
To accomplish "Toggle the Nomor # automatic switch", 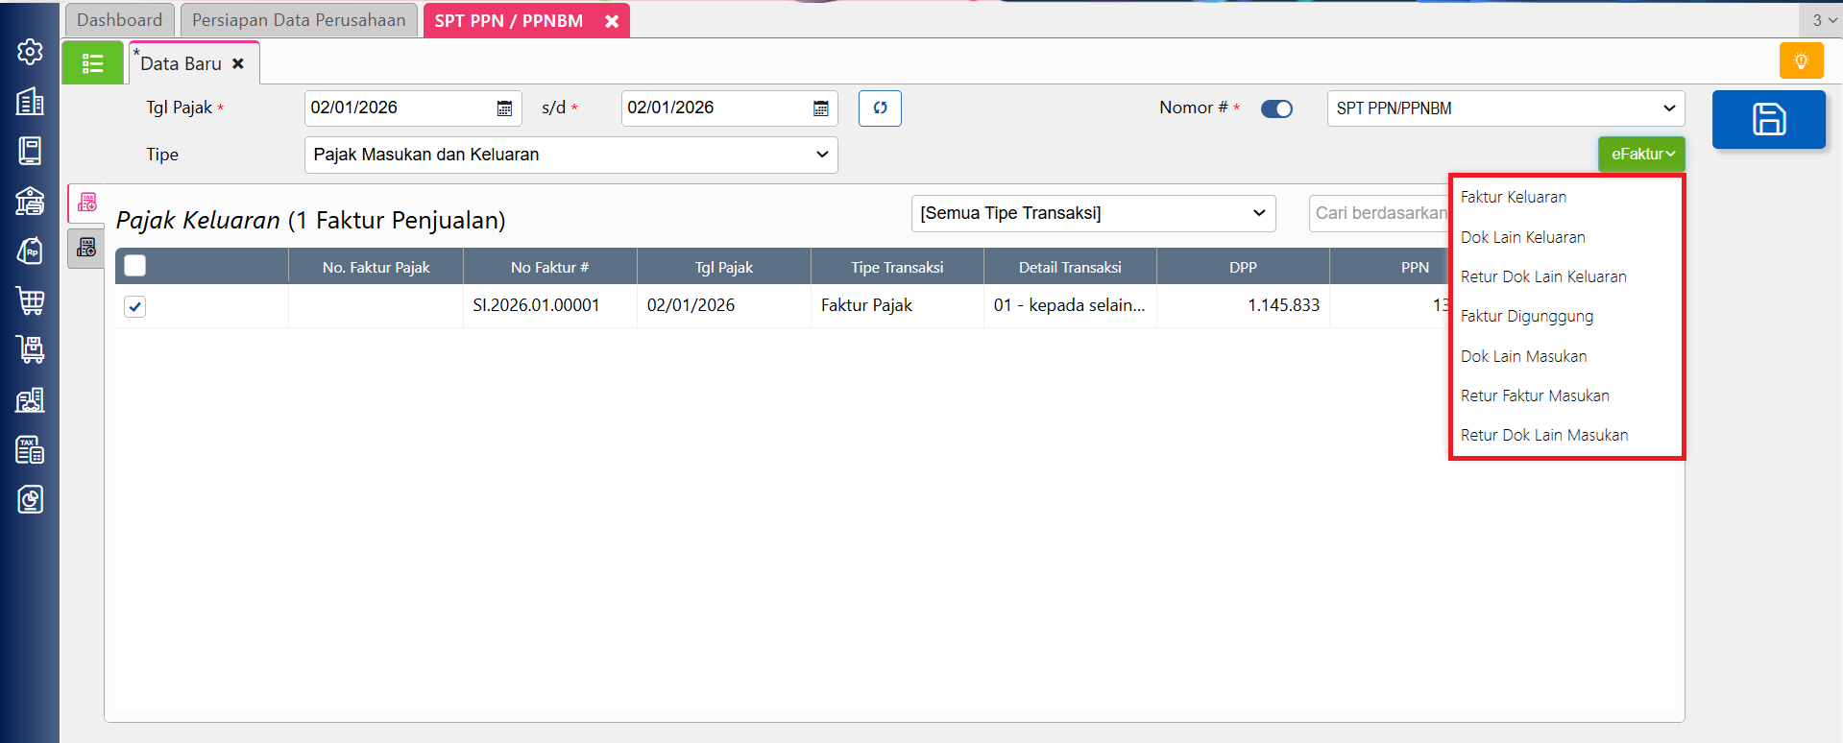I will [x=1276, y=108].
